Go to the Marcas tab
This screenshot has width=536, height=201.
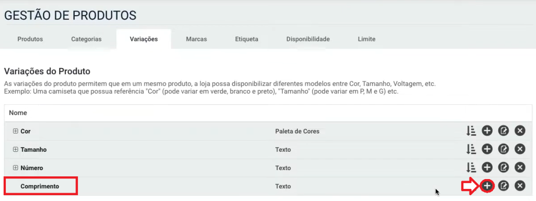(x=197, y=39)
